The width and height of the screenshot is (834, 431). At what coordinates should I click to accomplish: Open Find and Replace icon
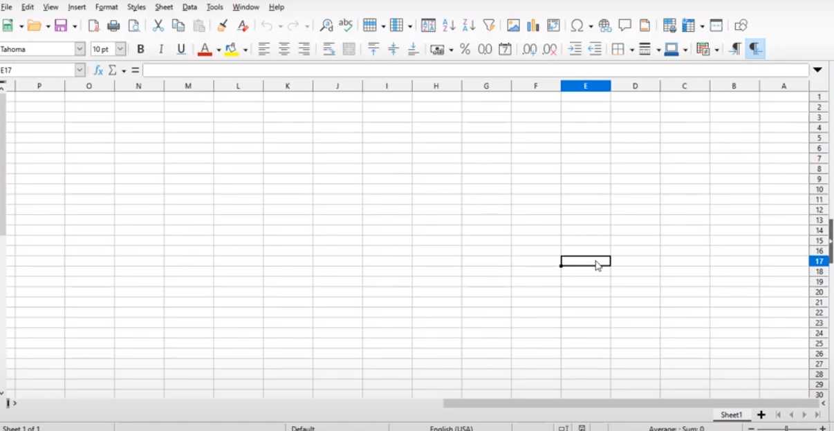point(326,26)
